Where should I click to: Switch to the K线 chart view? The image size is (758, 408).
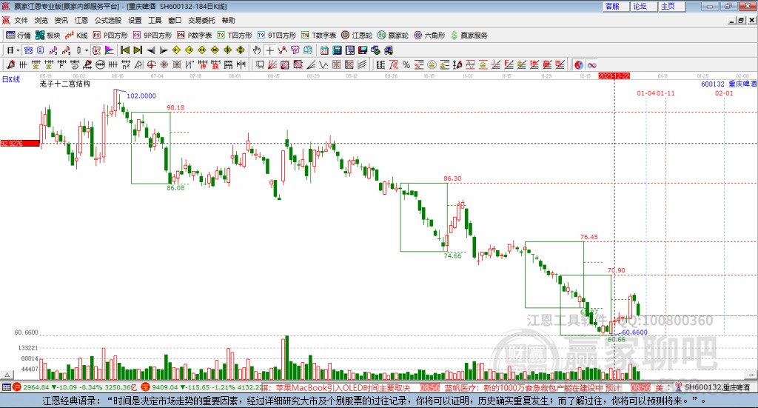pos(76,36)
